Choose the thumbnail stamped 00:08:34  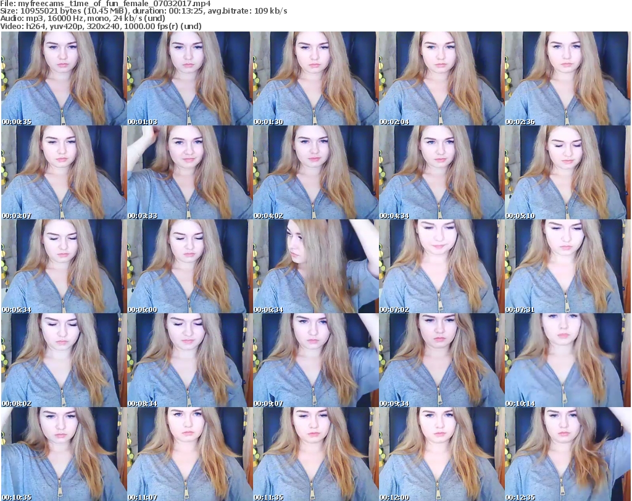coord(190,360)
